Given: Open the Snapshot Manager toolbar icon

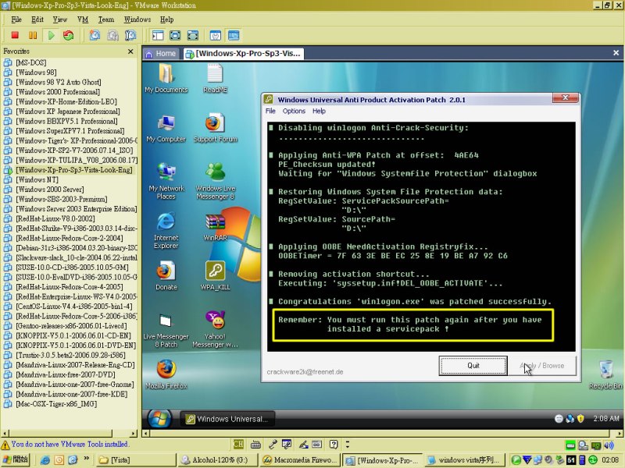Looking at the screenshot, I should pos(130,35).
